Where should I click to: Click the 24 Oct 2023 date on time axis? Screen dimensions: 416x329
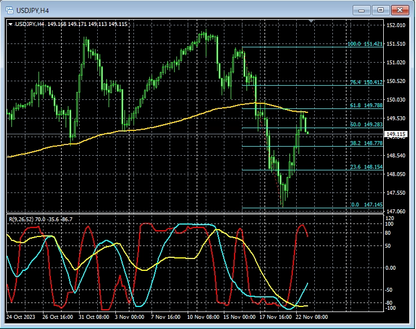(21, 317)
